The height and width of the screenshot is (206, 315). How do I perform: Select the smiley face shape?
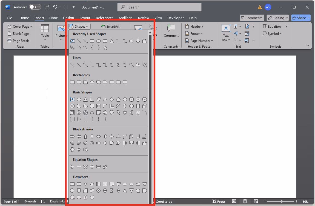coord(105,113)
